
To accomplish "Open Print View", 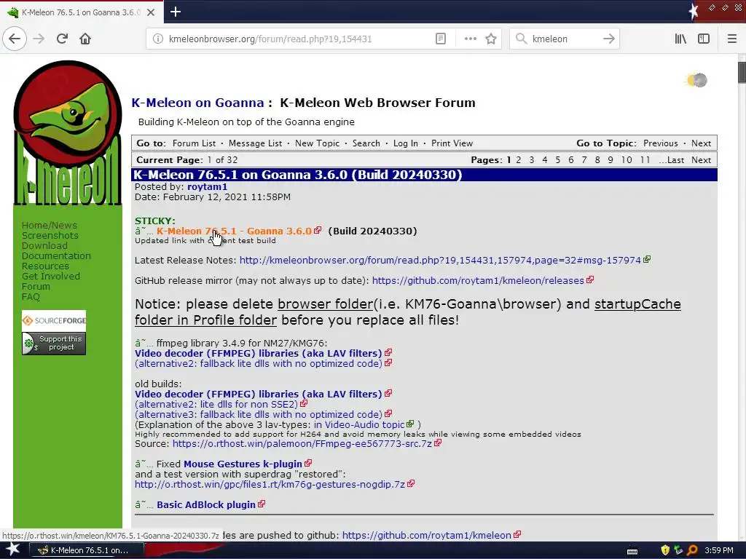I will [x=452, y=143].
